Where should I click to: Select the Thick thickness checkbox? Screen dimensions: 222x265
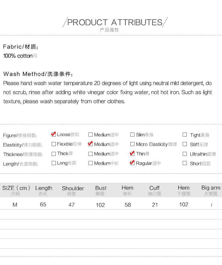click(54, 154)
